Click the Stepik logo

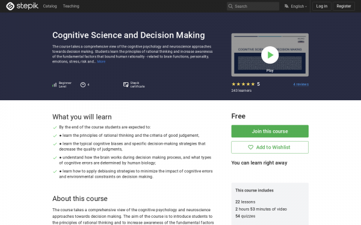point(22,6)
